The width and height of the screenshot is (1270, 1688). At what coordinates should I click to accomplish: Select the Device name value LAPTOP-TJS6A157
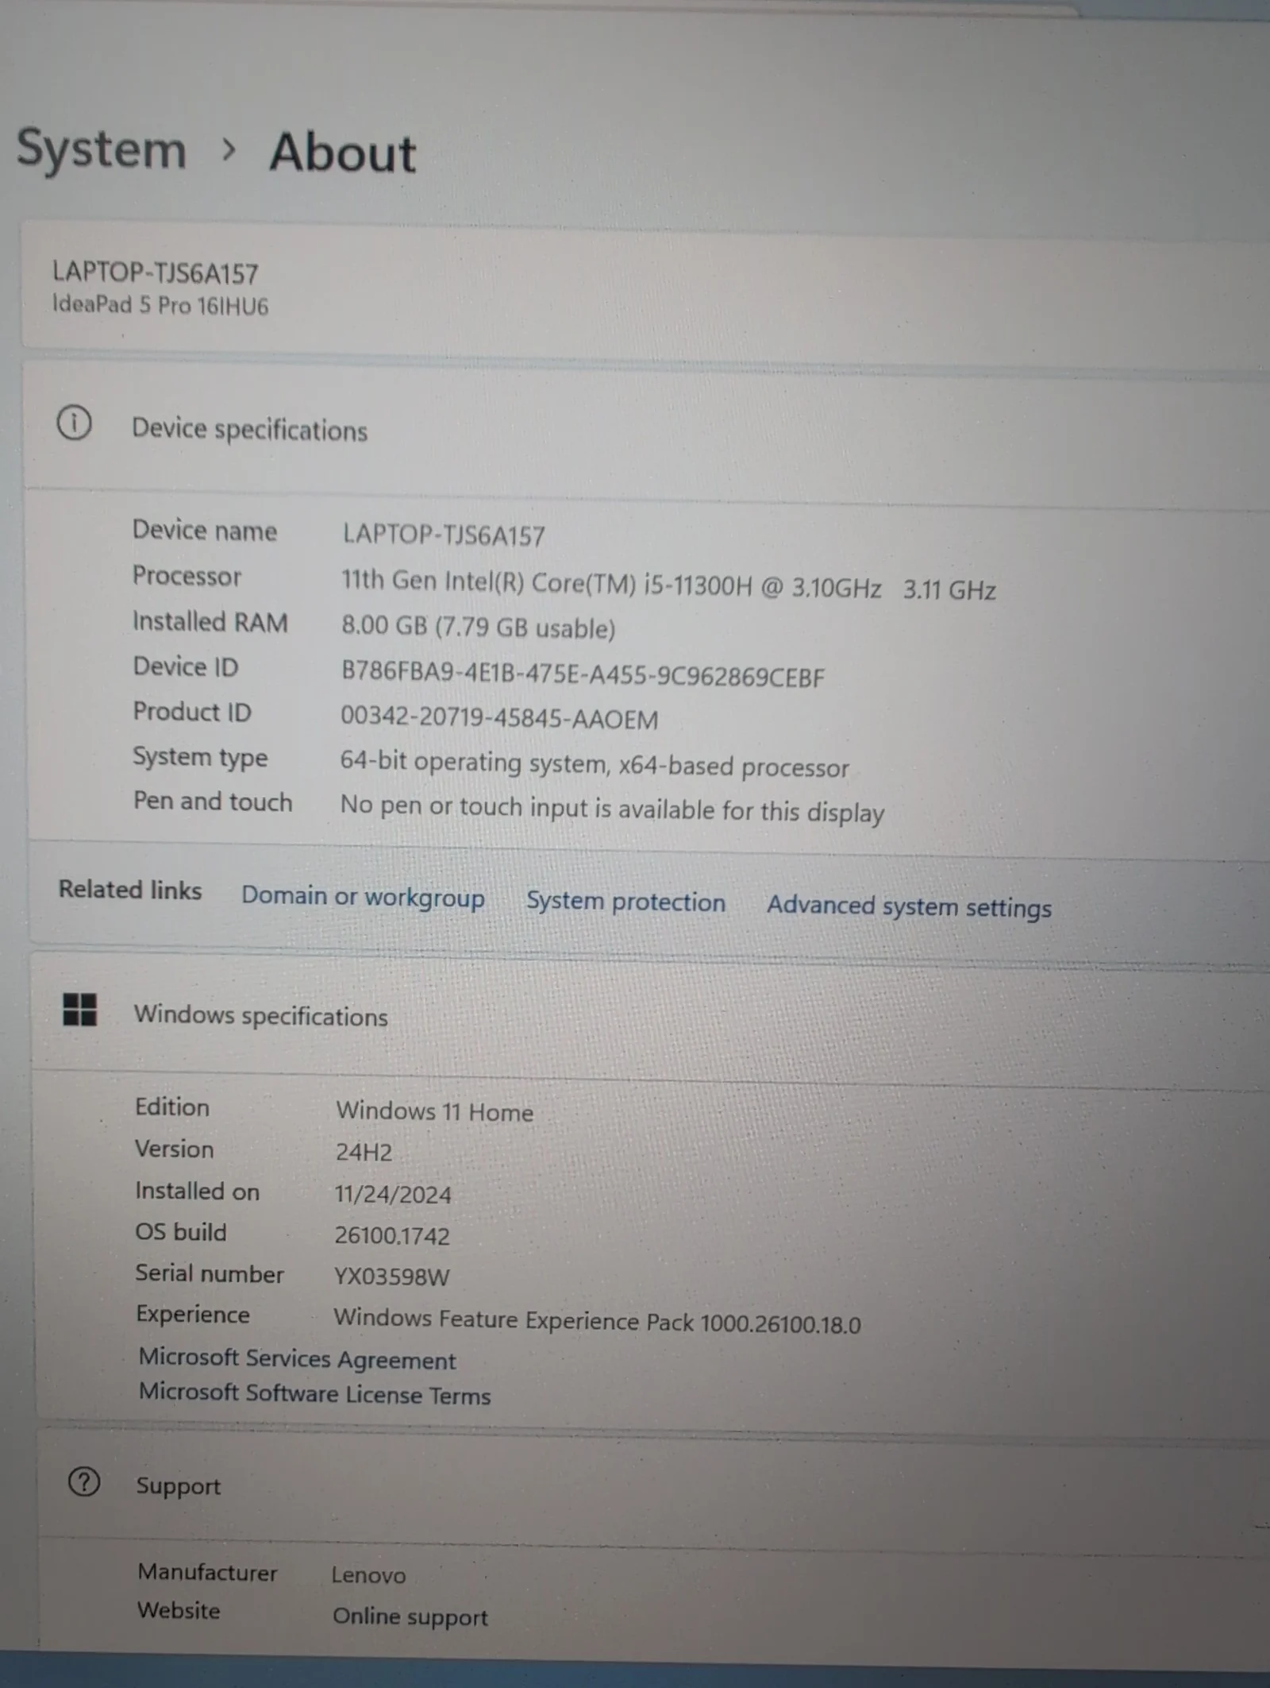(444, 535)
